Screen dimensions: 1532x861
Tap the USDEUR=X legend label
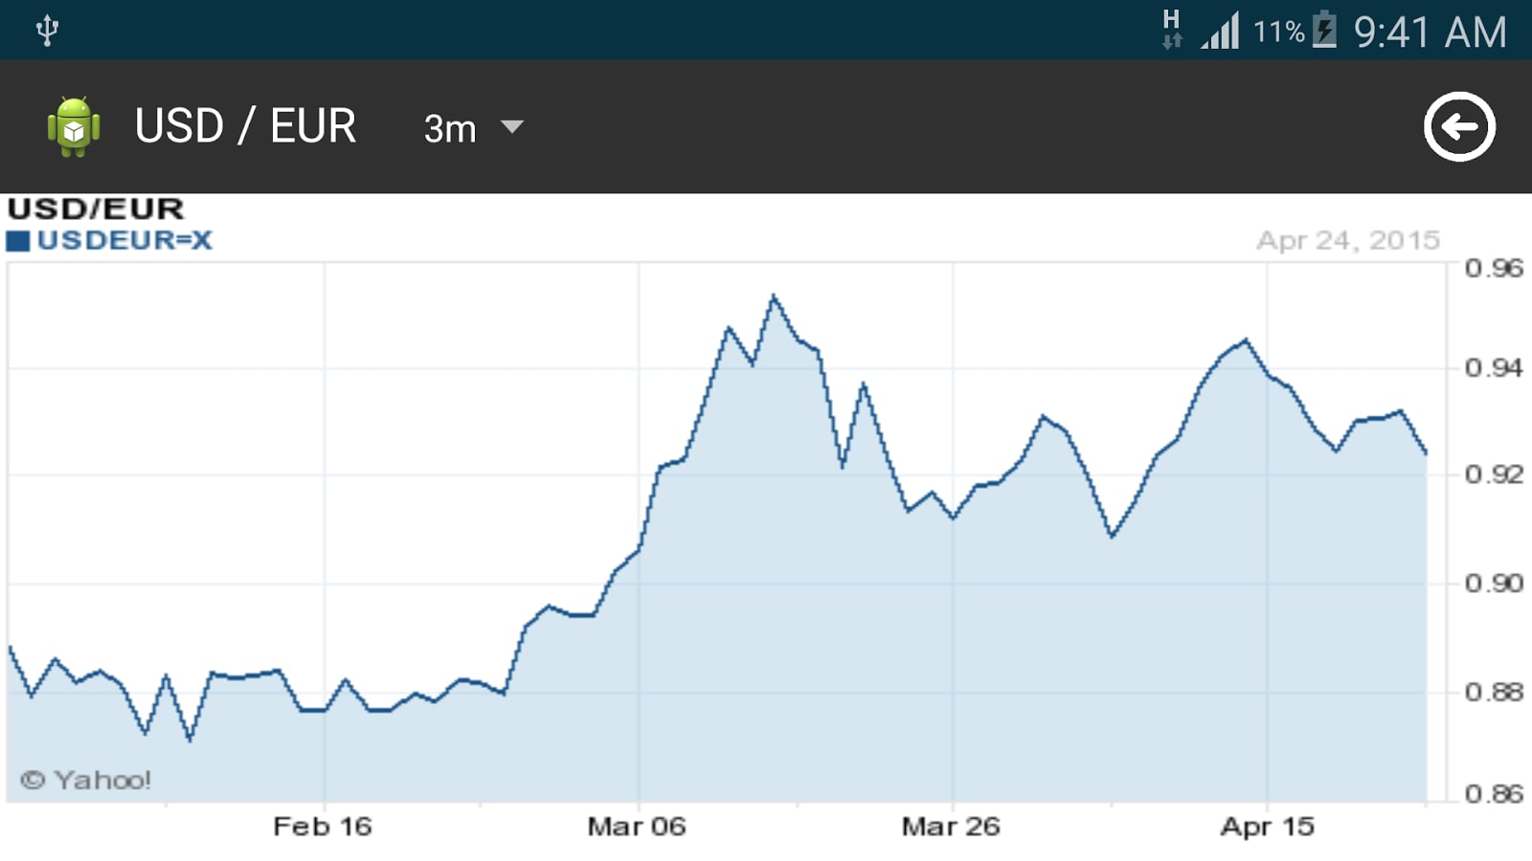pos(124,240)
